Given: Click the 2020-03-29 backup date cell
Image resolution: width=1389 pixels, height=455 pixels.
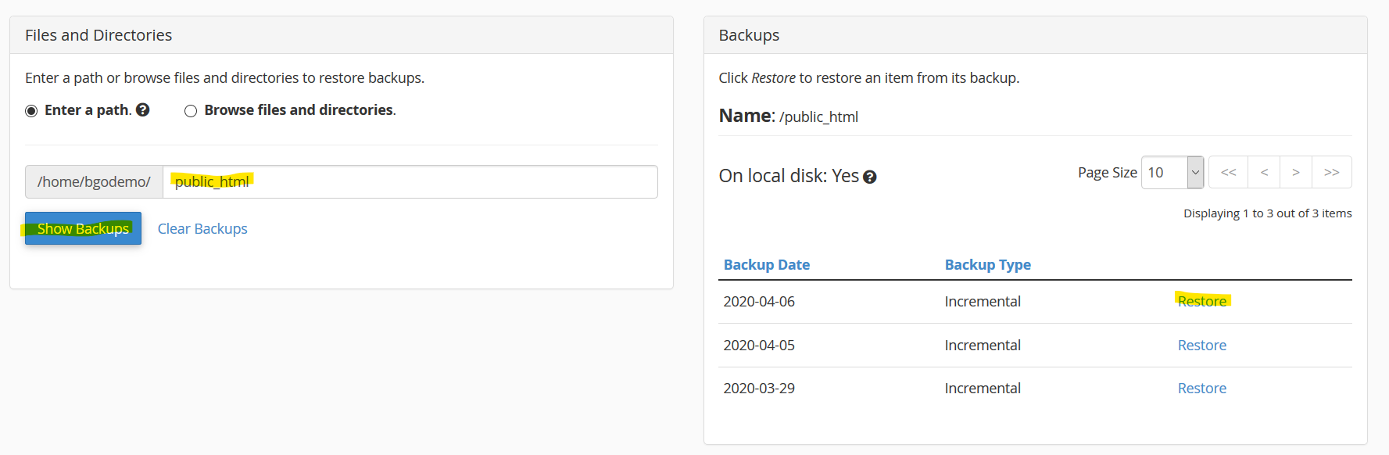Looking at the screenshot, I should click(x=759, y=388).
